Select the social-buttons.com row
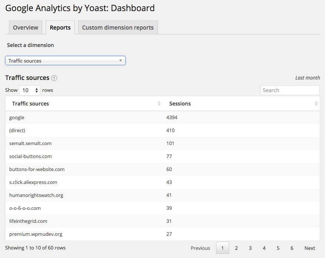This screenshot has height=258, width=325. coord(163,156)
